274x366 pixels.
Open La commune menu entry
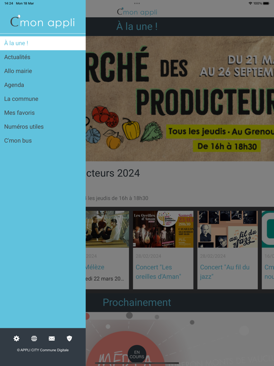click(43, 99)
